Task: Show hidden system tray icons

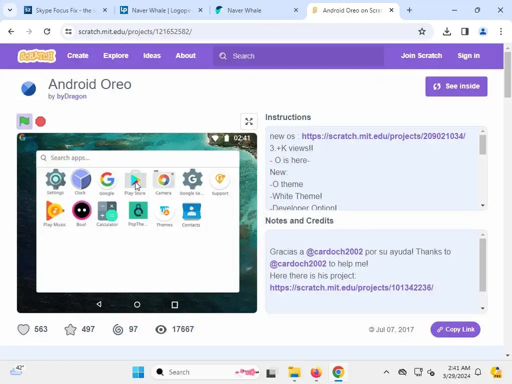Action: point(386,372)
